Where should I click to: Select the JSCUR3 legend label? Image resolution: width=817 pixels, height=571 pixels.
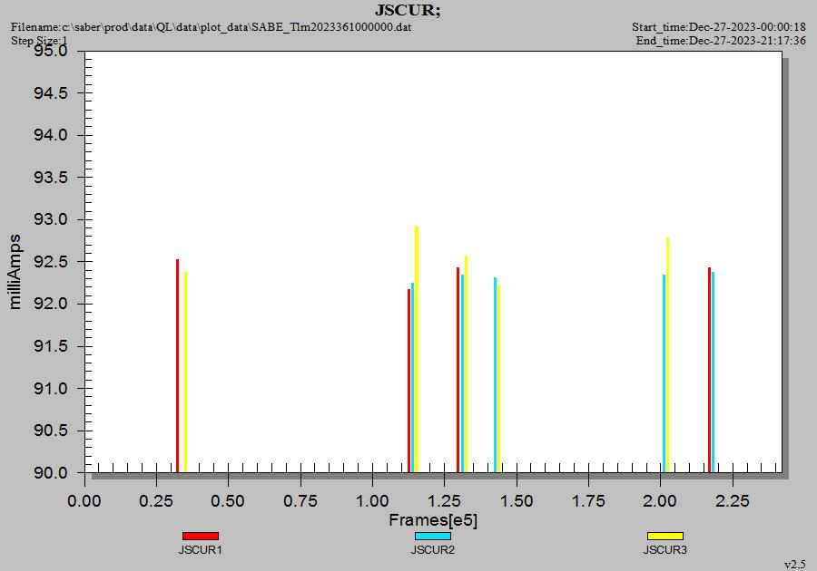pyautogui.click(x=664, y=549)
